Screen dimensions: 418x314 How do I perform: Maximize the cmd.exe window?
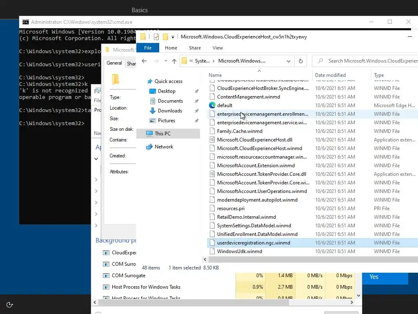tap(390, 22)
